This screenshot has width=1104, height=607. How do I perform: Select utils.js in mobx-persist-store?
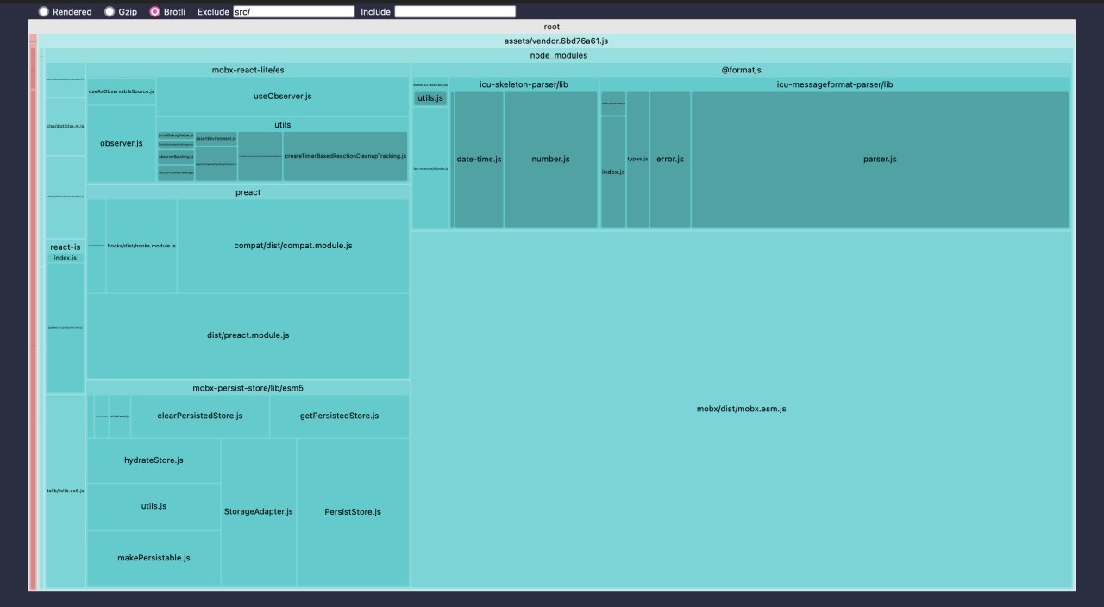coord(154,506)
